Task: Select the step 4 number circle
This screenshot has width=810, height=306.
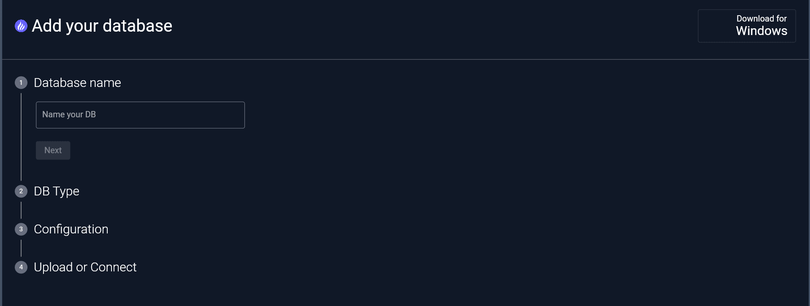Action: click(x=21, y=267)
